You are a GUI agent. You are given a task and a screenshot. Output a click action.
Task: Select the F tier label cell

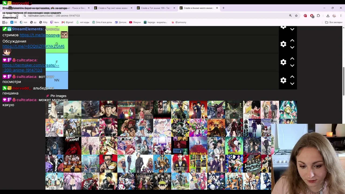tap(57, 62)
